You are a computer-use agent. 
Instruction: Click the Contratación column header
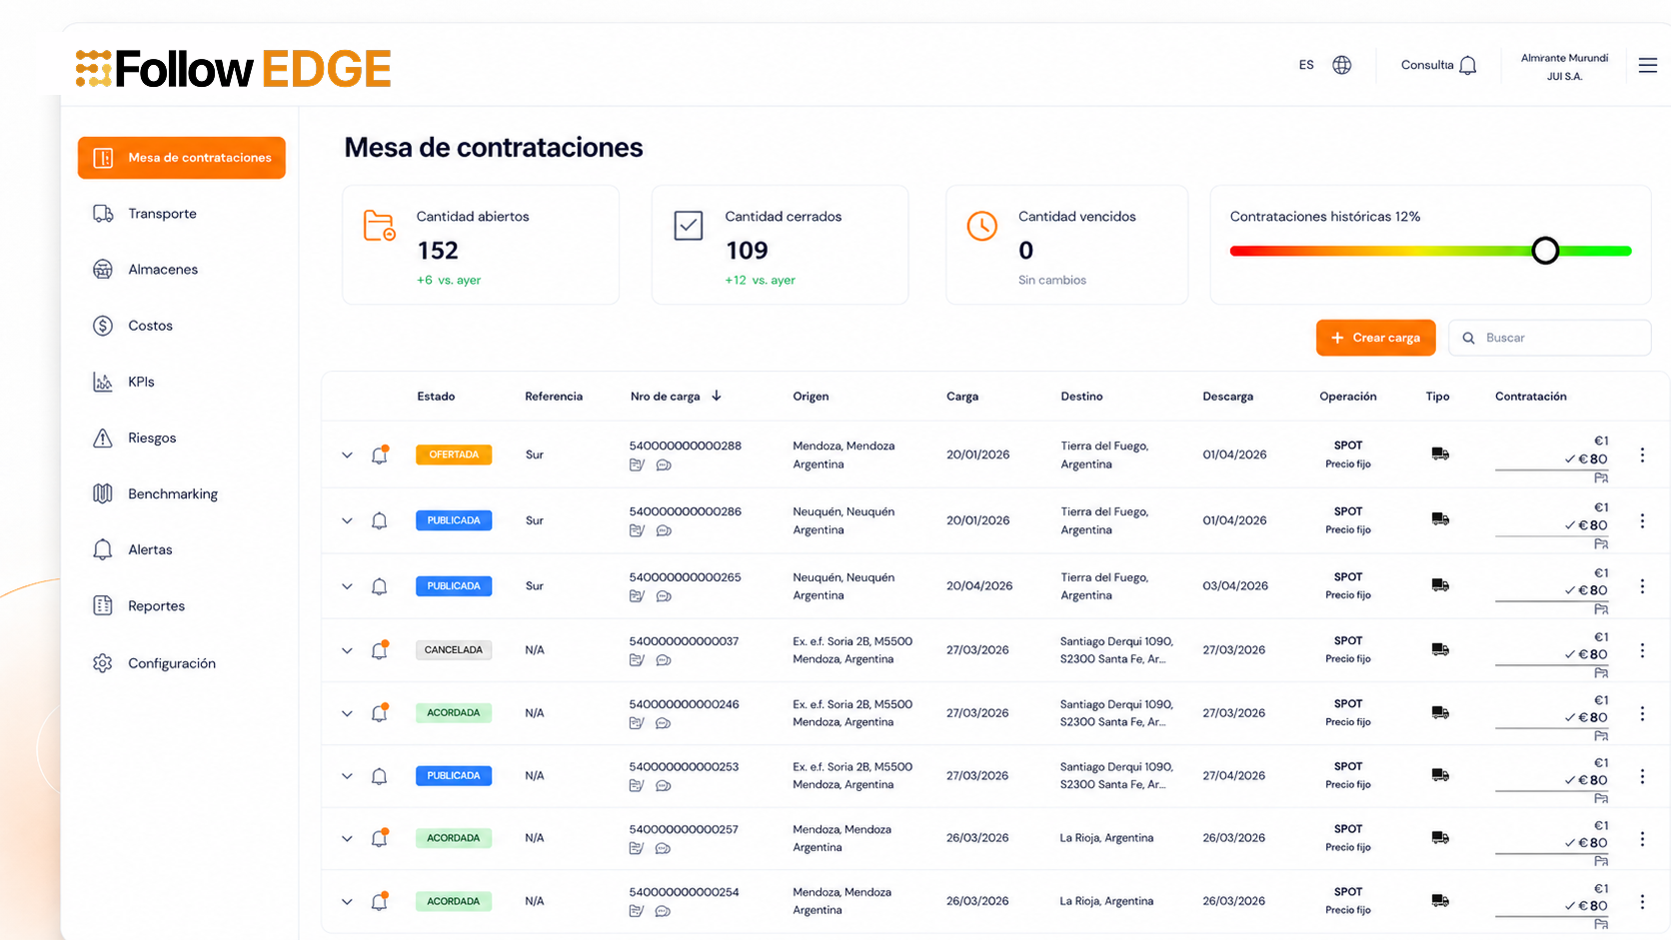[x=1531, y=397]
